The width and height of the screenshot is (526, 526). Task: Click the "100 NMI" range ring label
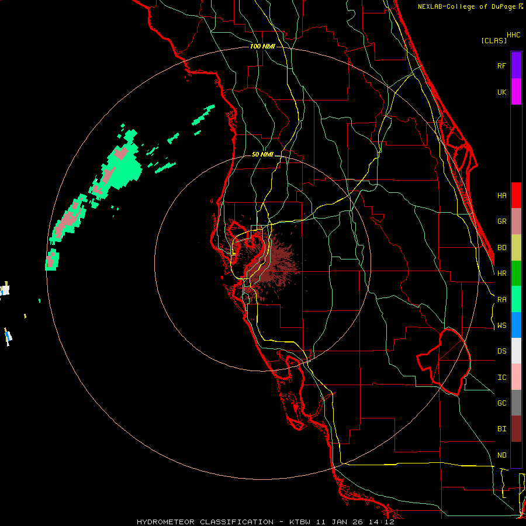[x=262, y=46]
